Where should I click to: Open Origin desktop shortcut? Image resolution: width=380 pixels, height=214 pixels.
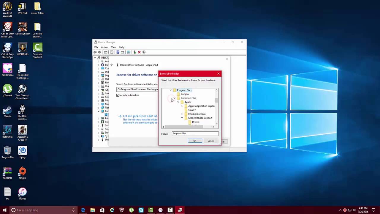pos(23,173)
